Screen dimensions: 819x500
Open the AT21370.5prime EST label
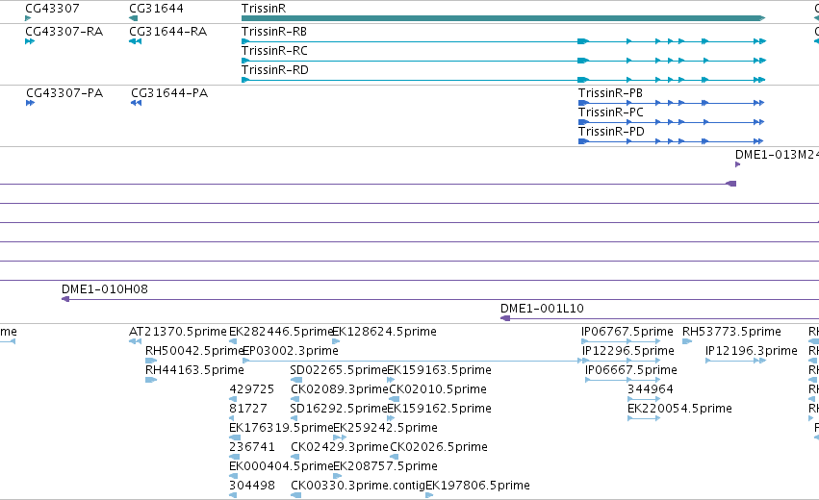pyautogui.click(x=178, y=332)
